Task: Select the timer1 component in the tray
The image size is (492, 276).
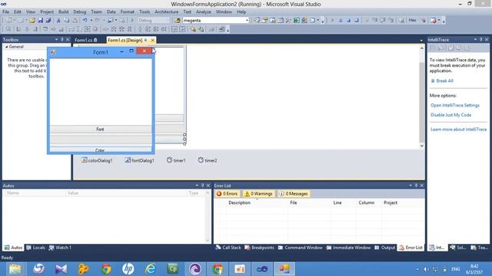Action: (176, 160)
